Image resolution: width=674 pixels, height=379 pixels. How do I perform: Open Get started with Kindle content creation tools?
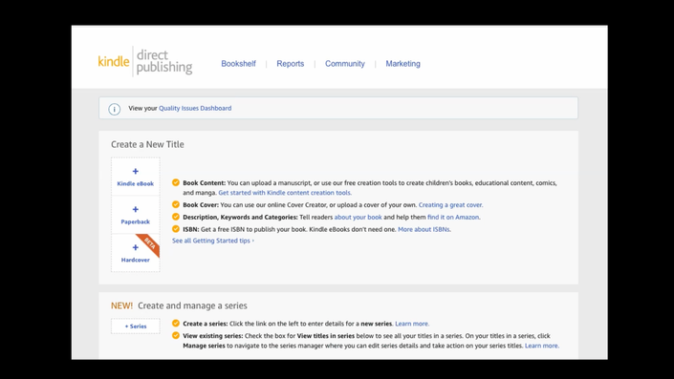[x=285, y=193]
